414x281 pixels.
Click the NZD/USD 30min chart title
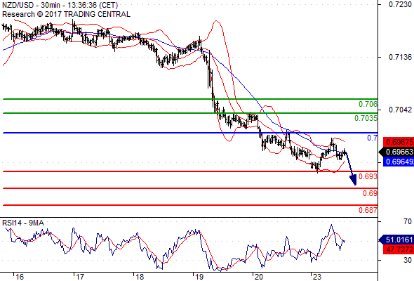(60, 5)
